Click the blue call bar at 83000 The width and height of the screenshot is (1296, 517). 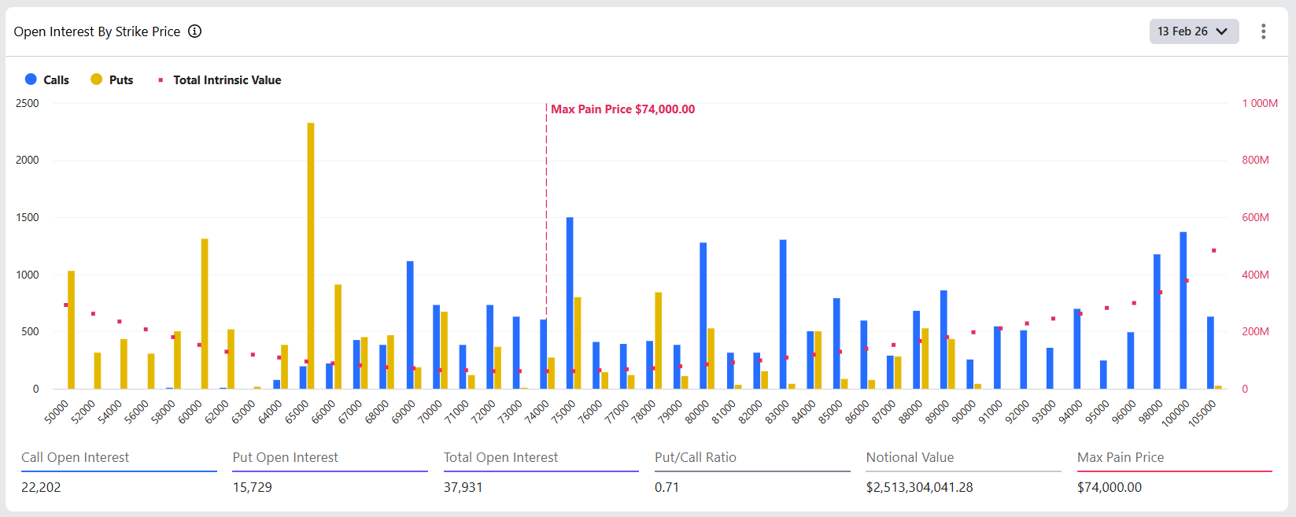point(783,315)
